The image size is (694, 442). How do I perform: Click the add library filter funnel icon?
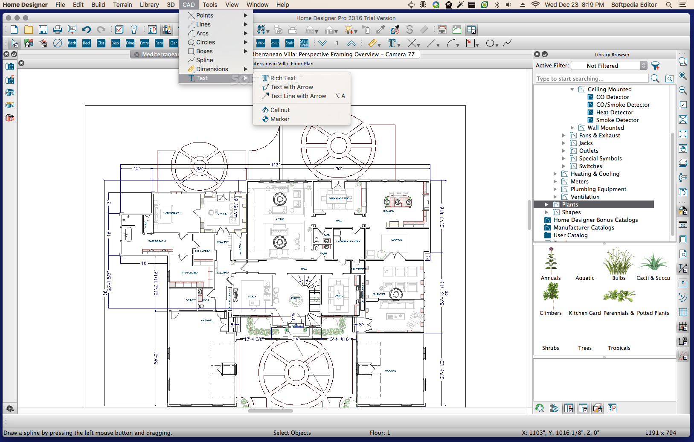pos(656,66)
